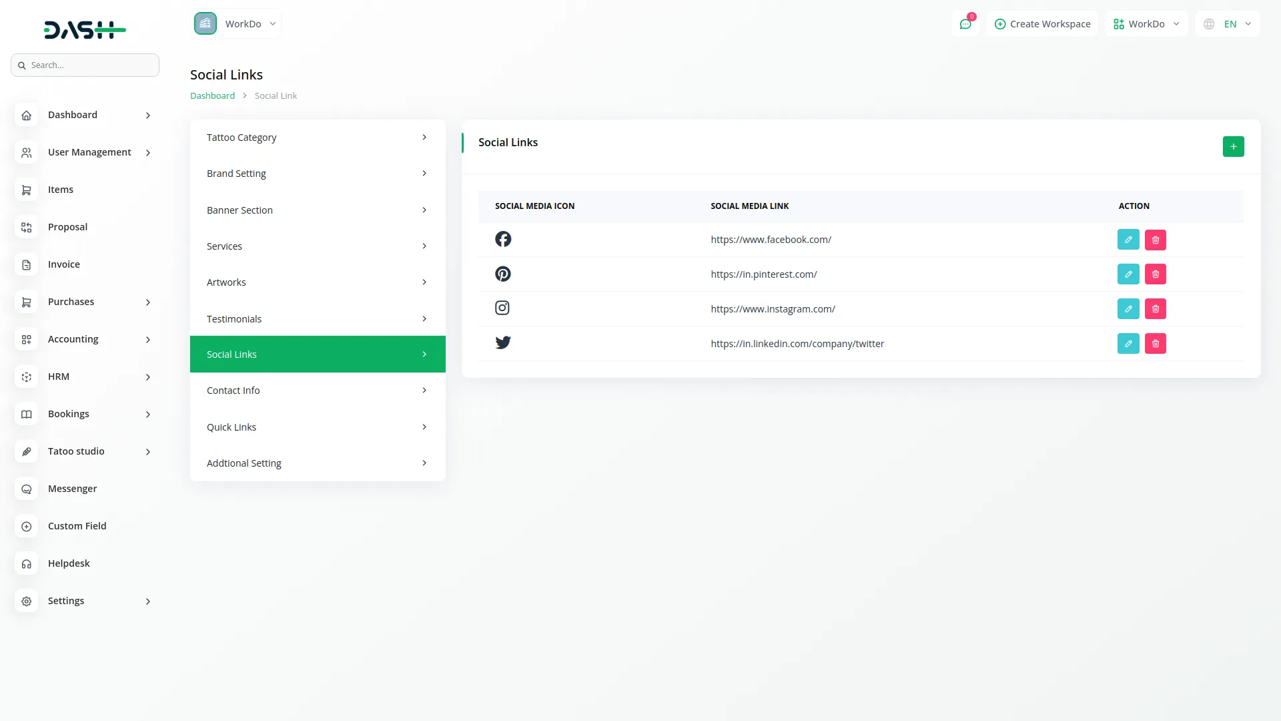The width and height of the screenshot is (1281, 721).
Task: Open the Addtional Setting section
Action: [x=318, y=463]
